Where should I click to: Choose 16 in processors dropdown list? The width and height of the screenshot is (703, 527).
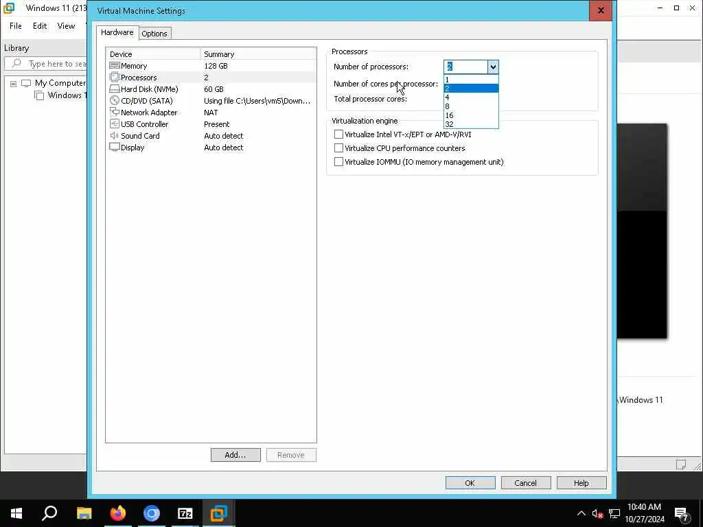pos(471,115)
